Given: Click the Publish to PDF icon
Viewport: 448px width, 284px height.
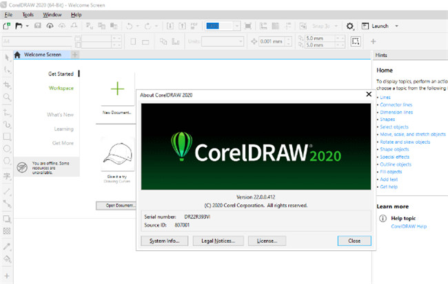Looking at the screenshot, I should (x=194, y=26).
